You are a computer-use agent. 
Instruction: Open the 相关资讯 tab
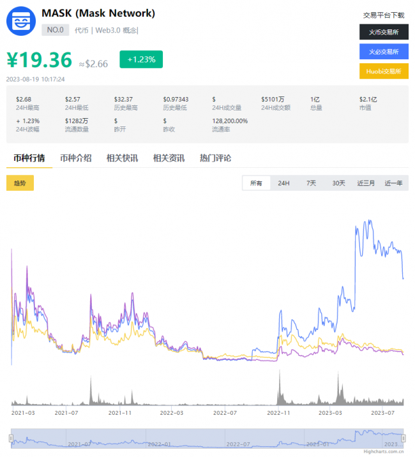click(x=169, y=158)
